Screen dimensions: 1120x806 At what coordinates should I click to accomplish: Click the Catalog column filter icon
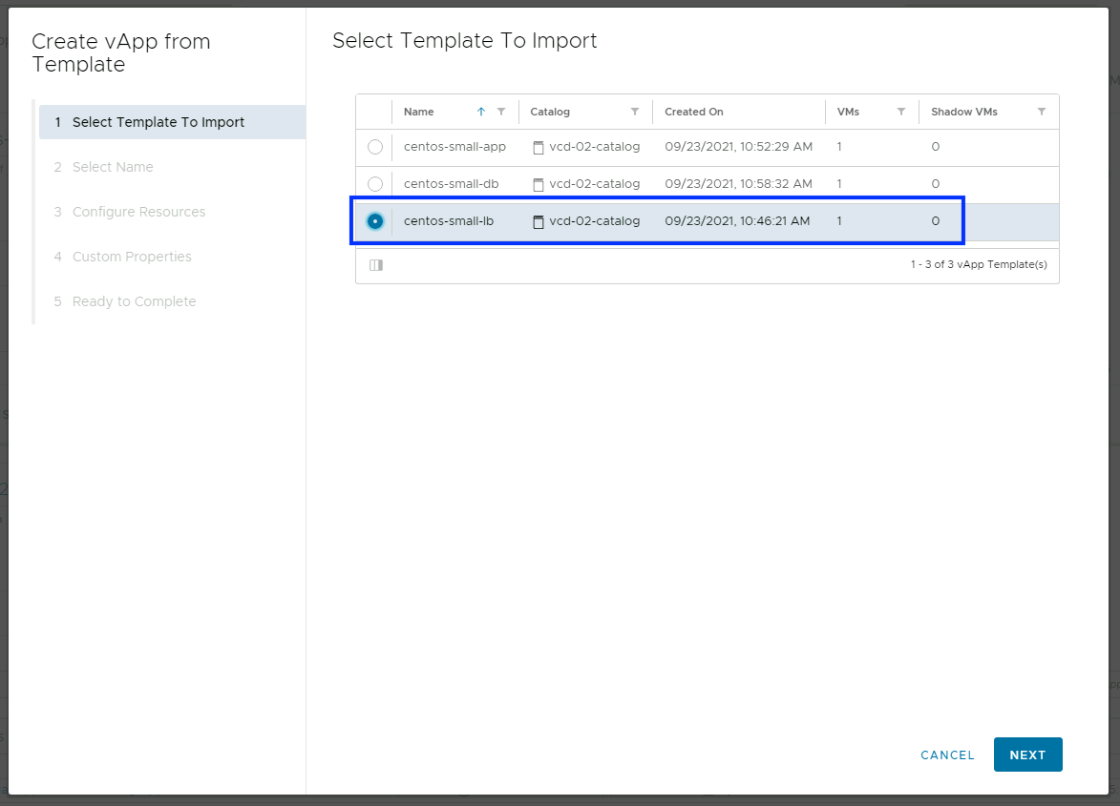coord(635,112)
